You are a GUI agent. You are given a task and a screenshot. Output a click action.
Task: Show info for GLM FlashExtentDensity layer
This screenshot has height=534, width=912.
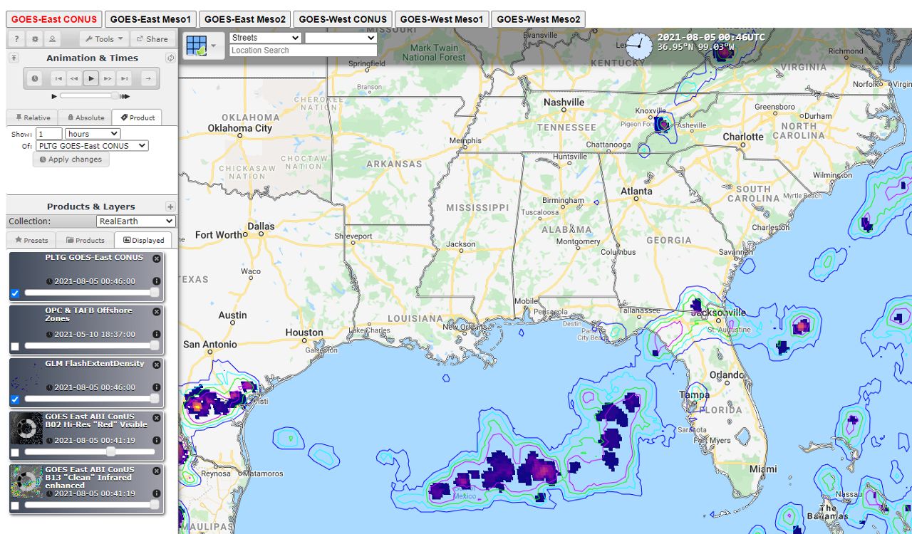click(157, 387)
